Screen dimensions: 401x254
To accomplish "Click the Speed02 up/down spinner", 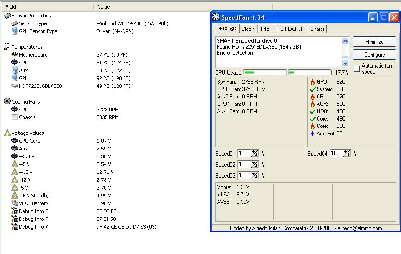I will [255, 164].
